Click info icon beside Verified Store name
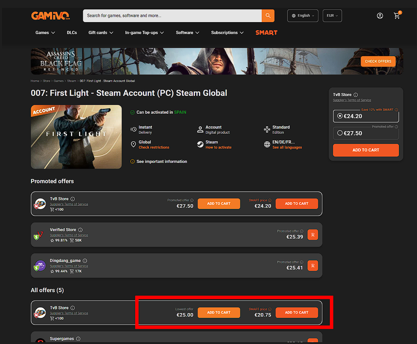The width and height of the screenshot is (417, 344). (80, 230)
